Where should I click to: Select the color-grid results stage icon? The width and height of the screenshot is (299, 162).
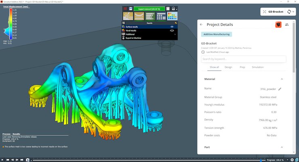tap(172, 17)
